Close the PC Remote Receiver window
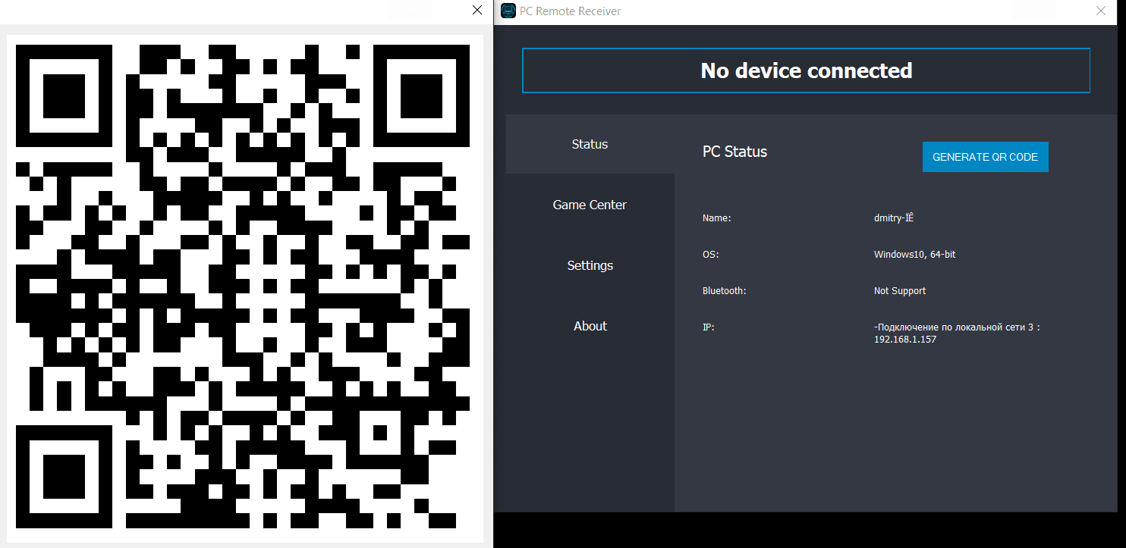 point(1101,11)
